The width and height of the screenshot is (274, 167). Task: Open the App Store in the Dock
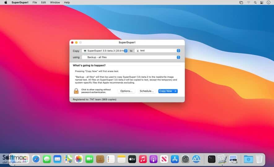(175, 159)
